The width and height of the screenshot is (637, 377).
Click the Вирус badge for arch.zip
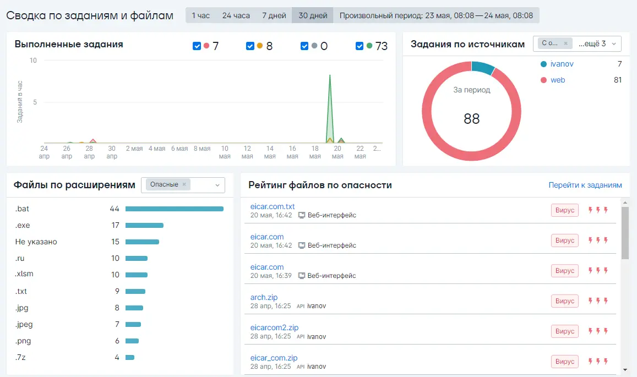(x=564, y=300)
